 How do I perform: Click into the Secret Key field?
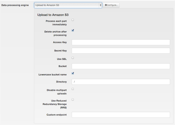(121, 51)
